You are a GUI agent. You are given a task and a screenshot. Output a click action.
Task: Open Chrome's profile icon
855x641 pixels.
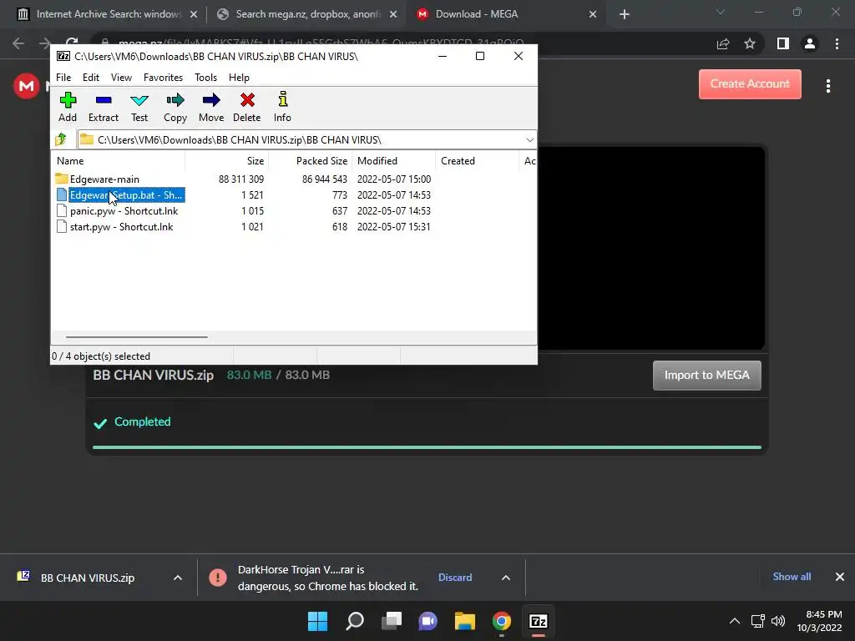click(x=810, y=43)
